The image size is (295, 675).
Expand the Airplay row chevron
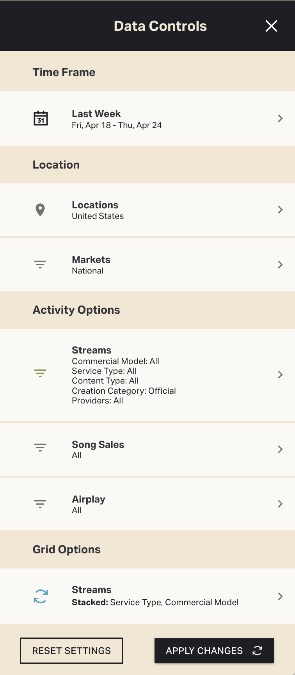[x=280, y=504]
